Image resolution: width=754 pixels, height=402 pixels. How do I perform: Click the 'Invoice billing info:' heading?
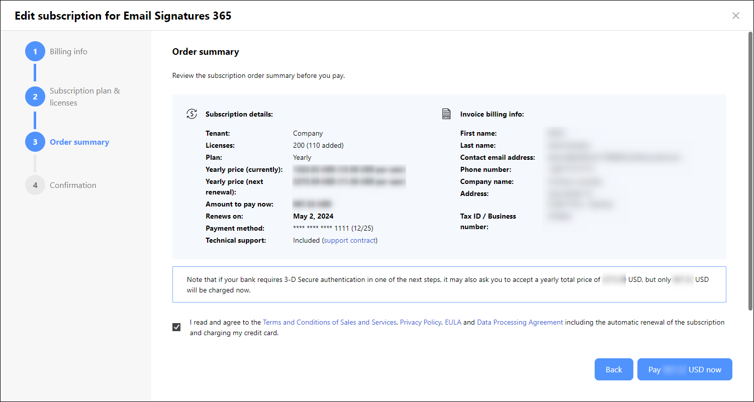pos(492,114)
